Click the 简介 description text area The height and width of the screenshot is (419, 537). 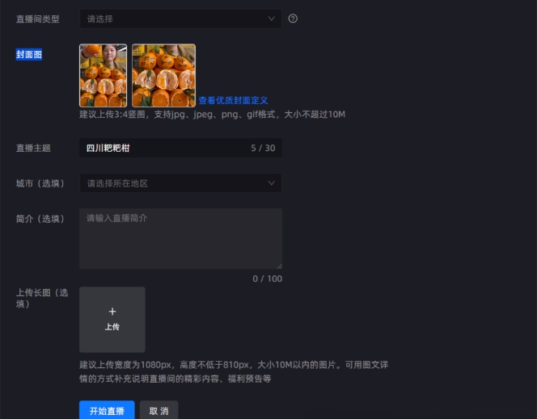(180, 238)
